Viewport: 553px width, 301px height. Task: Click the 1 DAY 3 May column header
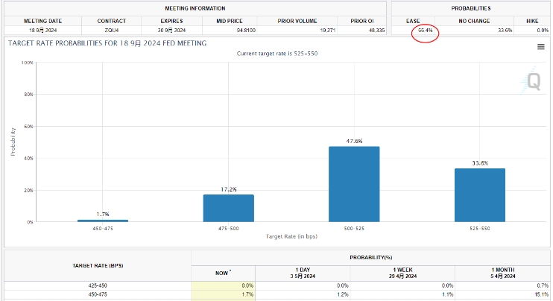tap(303, 273)
